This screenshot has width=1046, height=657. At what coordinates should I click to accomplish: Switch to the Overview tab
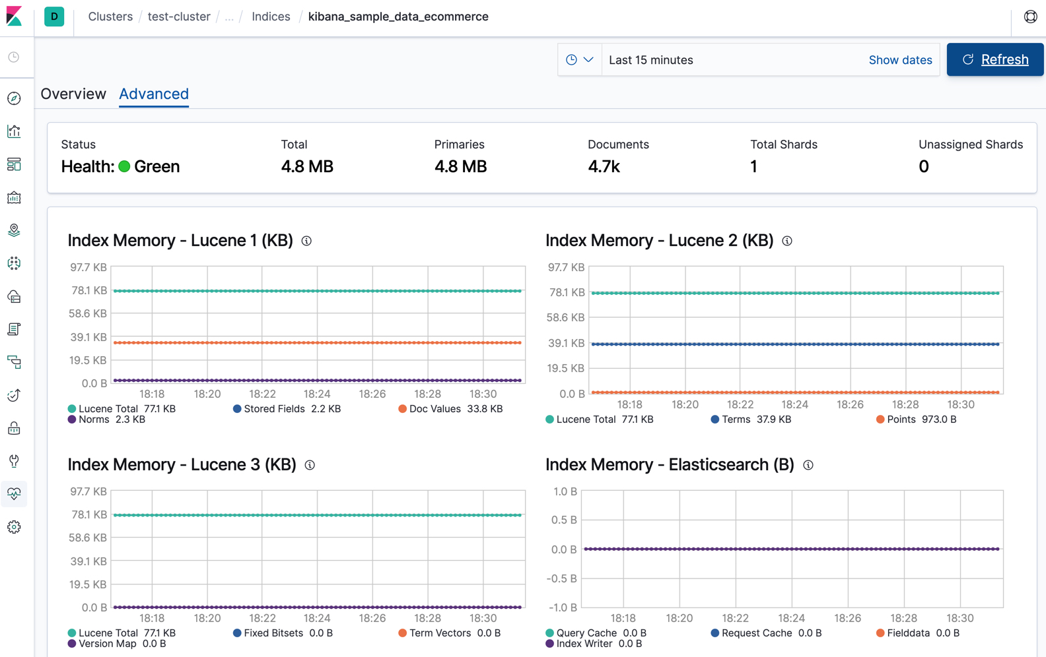(x=73, y=94)
